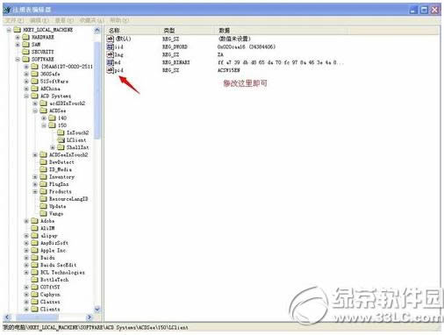Click the tree pane scroll-up arrow
Viewport: 444px width, 335px height.
pos(97,30)
